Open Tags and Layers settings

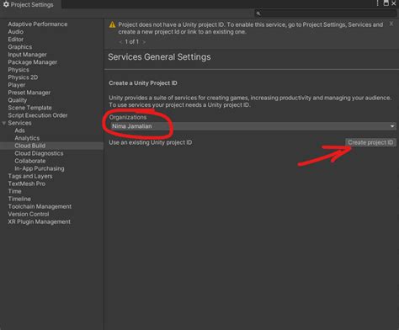click(x=30, y=176)
